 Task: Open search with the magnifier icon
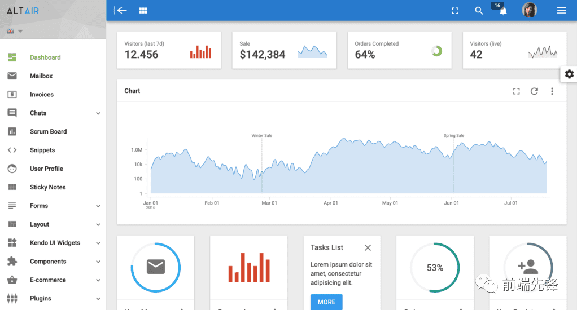479,10
